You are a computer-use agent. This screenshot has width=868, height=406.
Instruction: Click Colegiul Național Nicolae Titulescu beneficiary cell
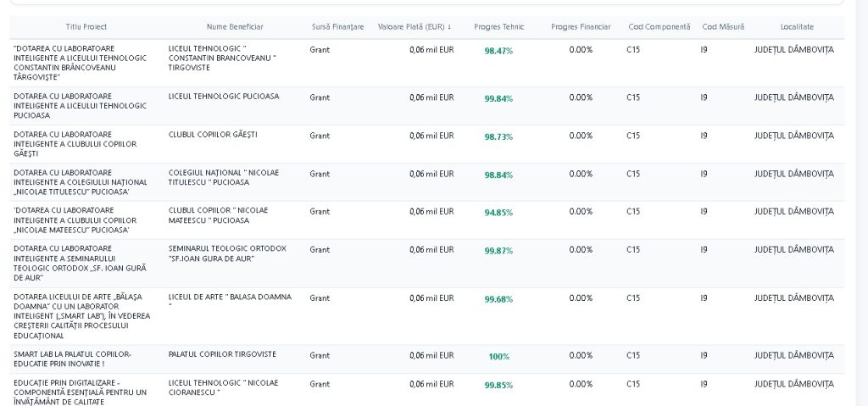[x=224, y=177]
